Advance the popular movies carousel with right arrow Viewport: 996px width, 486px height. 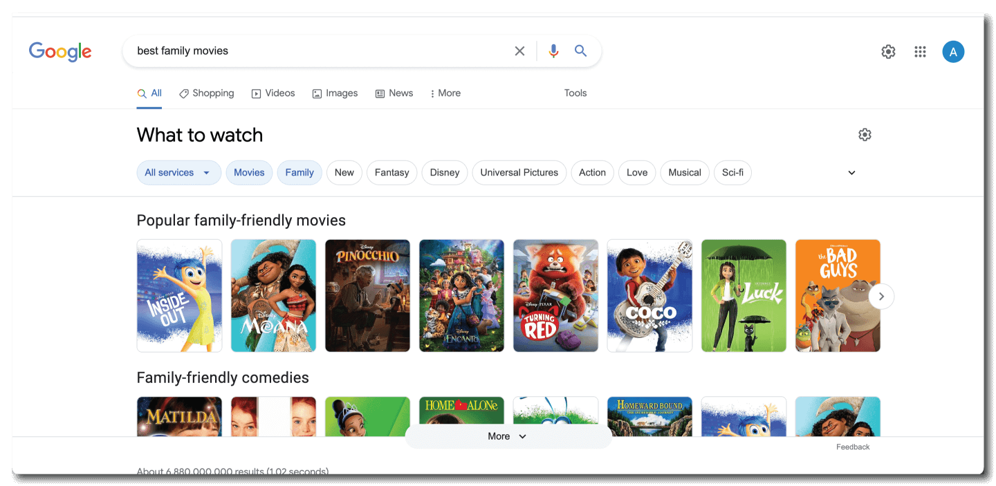[881, 297]
